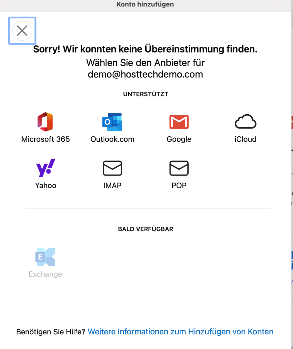Click the Microsoft 365 text label
Screen dimensions: 293x349
tap(45, 139)
